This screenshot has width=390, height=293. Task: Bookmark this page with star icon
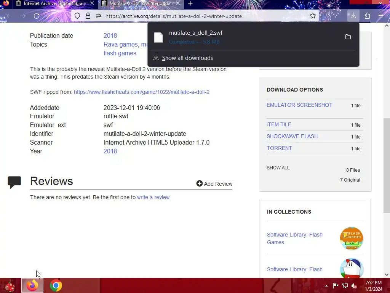(313, 16)
